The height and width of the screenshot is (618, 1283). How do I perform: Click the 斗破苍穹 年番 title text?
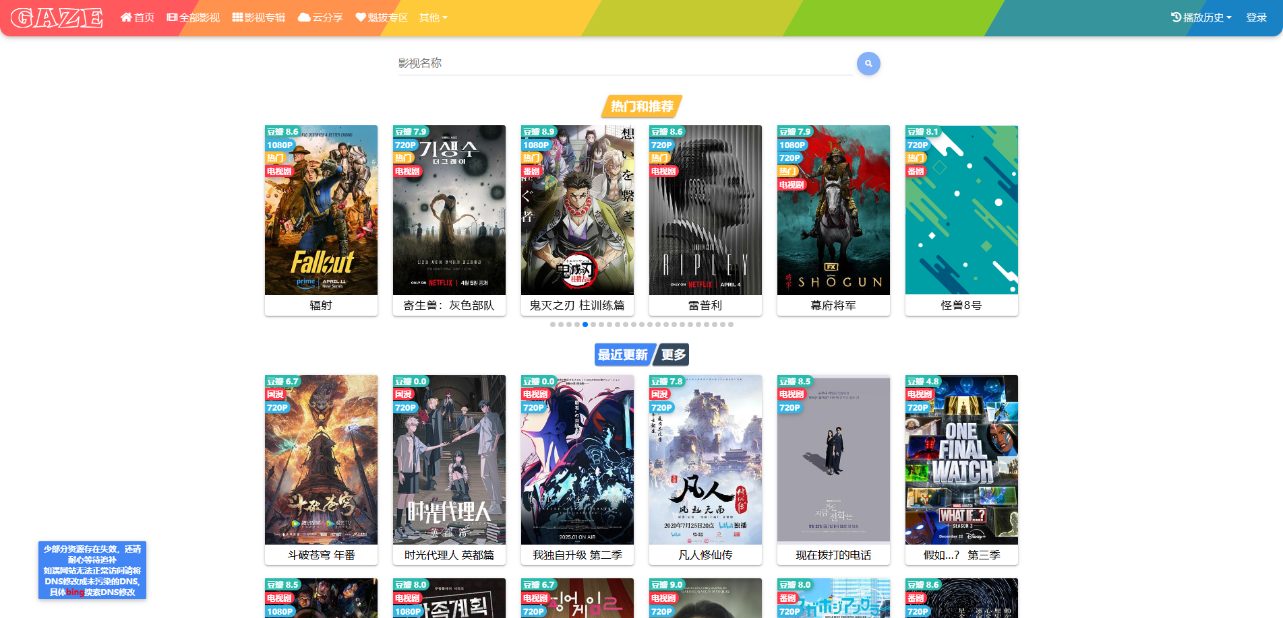point(321,555)
